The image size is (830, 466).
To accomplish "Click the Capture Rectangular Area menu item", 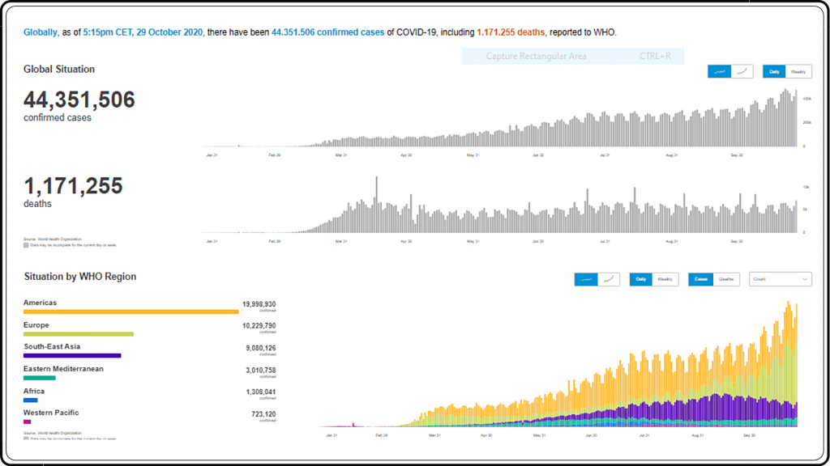I will (x=573, y=56).
